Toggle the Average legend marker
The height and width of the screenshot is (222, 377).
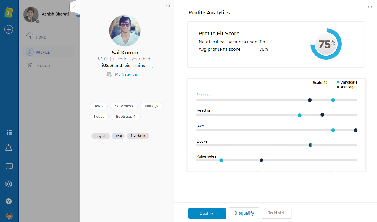[338, 87]
